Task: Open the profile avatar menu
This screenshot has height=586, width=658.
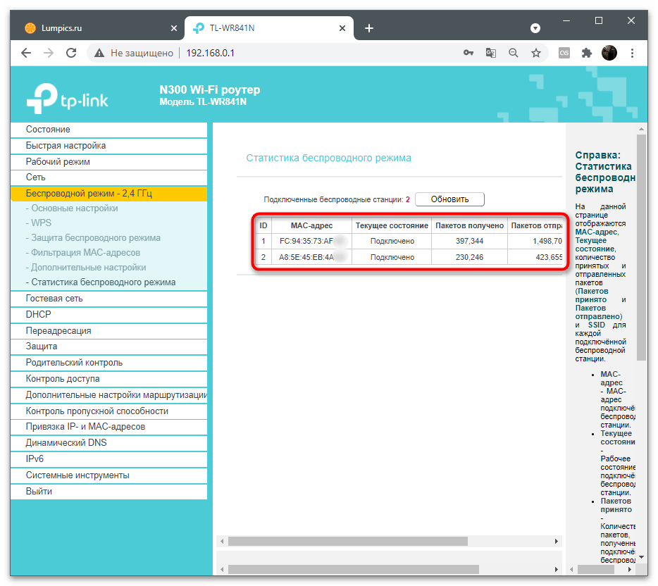Action: click(609, 53)
